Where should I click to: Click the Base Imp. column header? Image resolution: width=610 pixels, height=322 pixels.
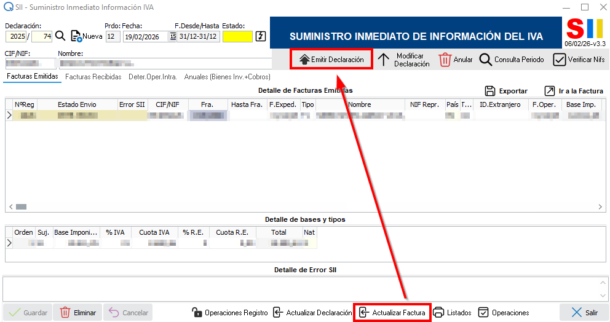coord(581,104)
